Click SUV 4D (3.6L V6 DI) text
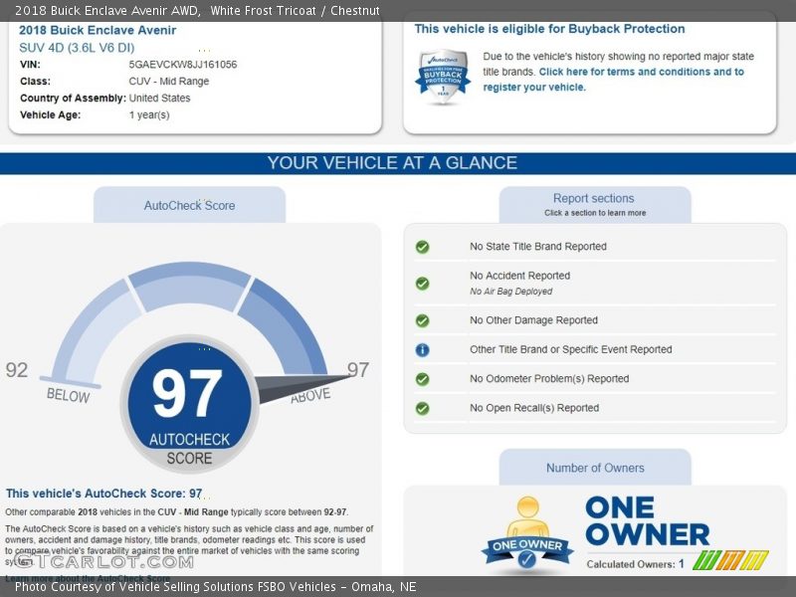The image size is (796, 597). tap(77, 48)
